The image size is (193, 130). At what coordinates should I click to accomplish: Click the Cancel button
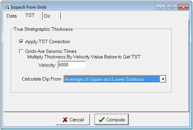[73, 120]
